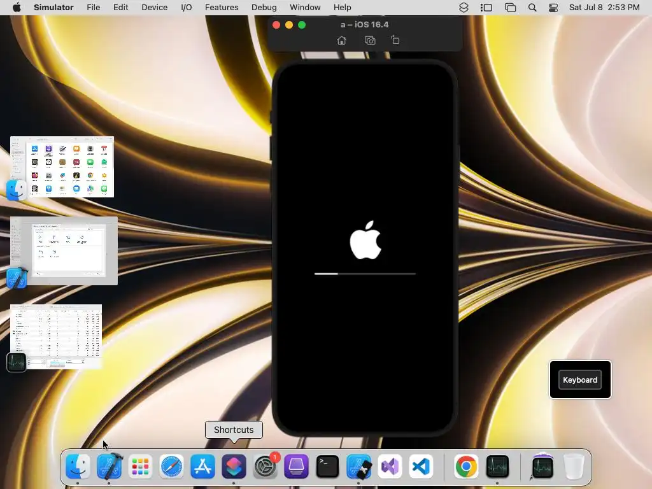The height and width of the screenshot is (489, 652).
Task: Click the Keyboard button overlay
Action: coord(579,379)
